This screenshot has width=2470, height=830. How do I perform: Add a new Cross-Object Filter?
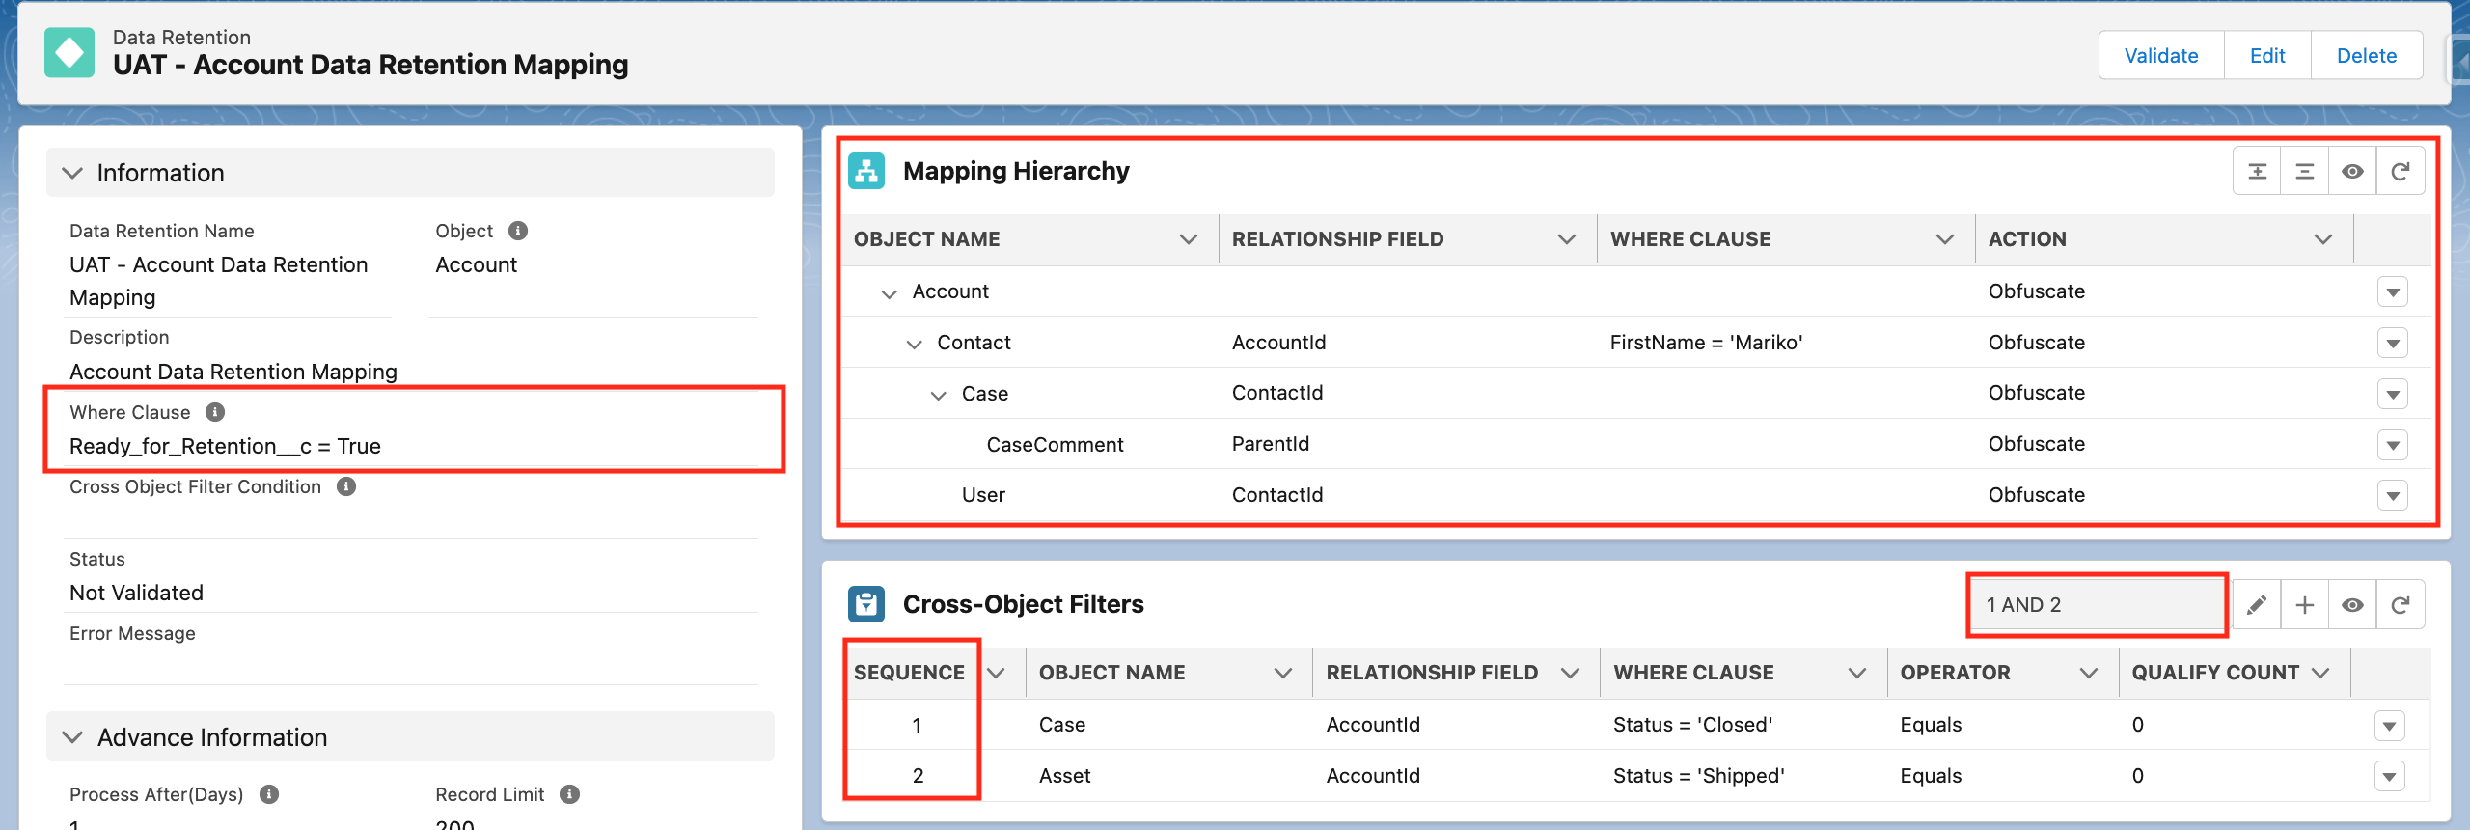pos(2304,605)
